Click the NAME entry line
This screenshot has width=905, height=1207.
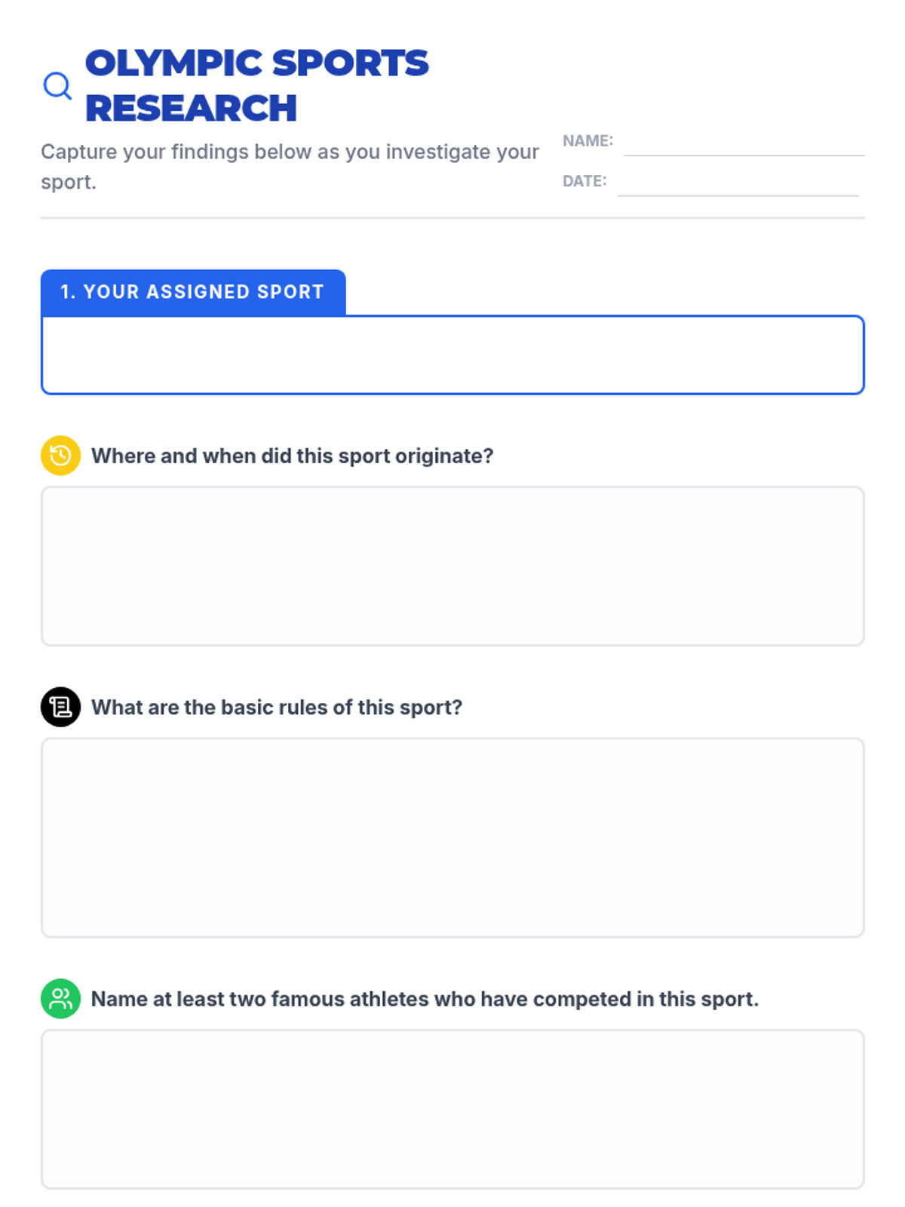[744, 145]
